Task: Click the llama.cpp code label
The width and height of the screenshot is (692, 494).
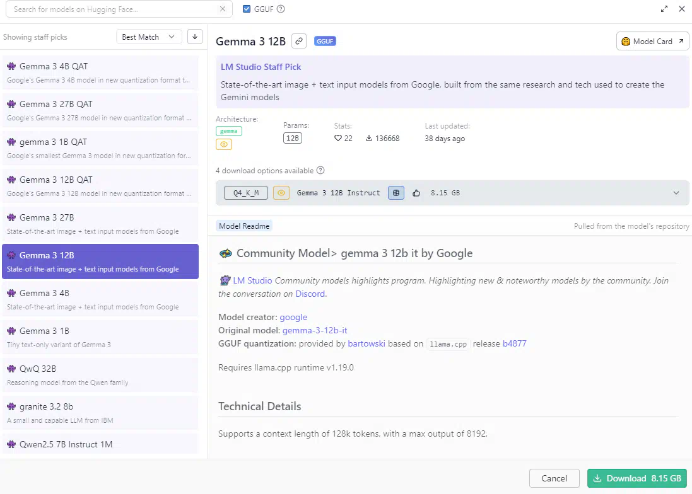Action: coord(448,344)
